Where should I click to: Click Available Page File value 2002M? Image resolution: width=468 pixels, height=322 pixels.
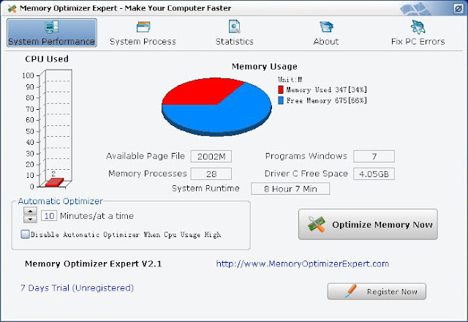tap(211, 156)
